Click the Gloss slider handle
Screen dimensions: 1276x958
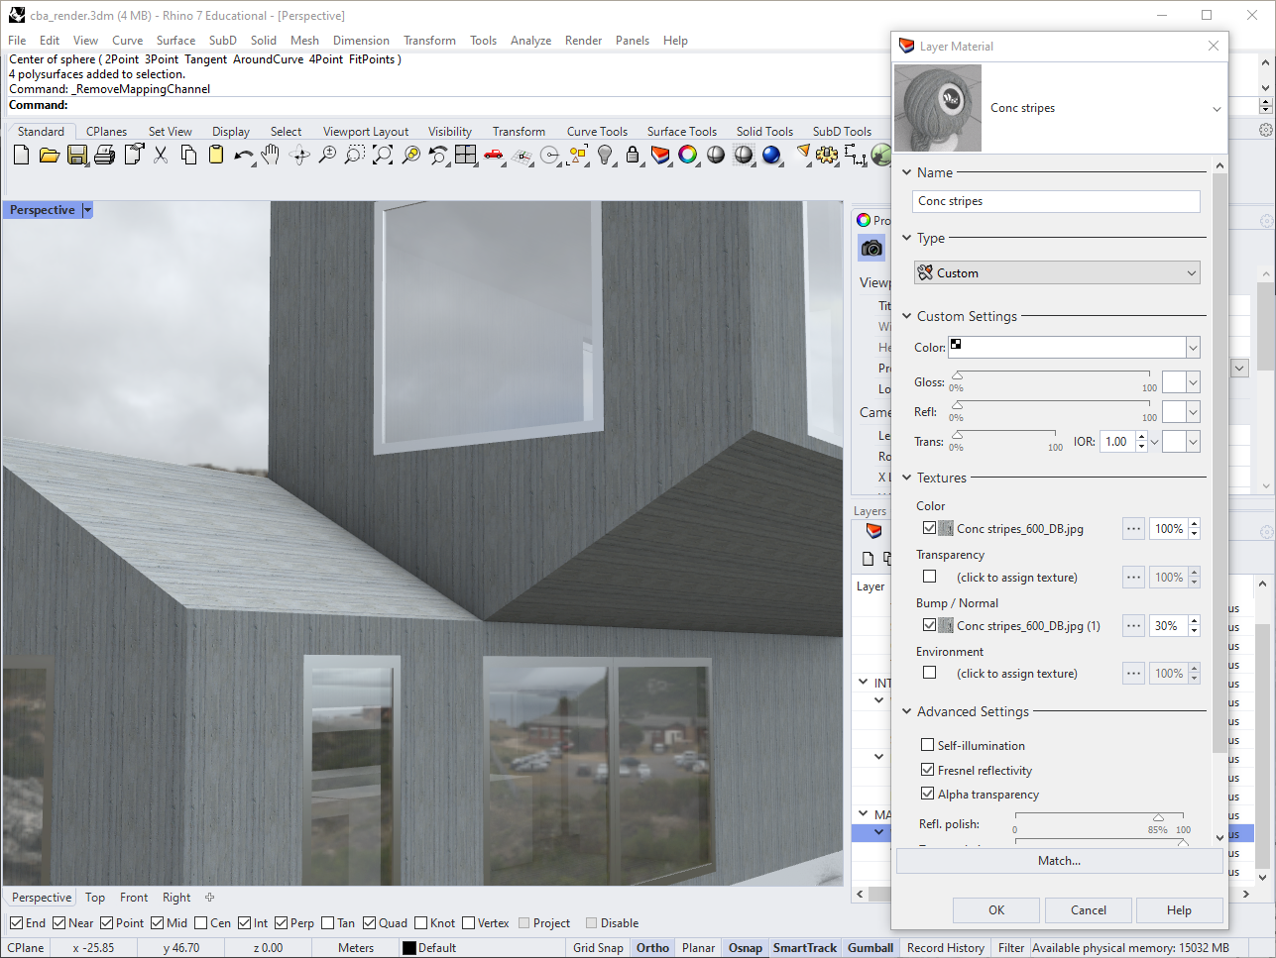pos(957,376)
